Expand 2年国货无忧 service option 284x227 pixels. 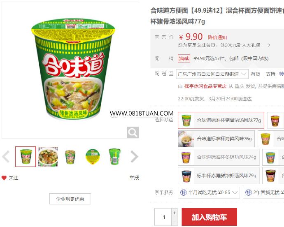[x=263, y=192]
